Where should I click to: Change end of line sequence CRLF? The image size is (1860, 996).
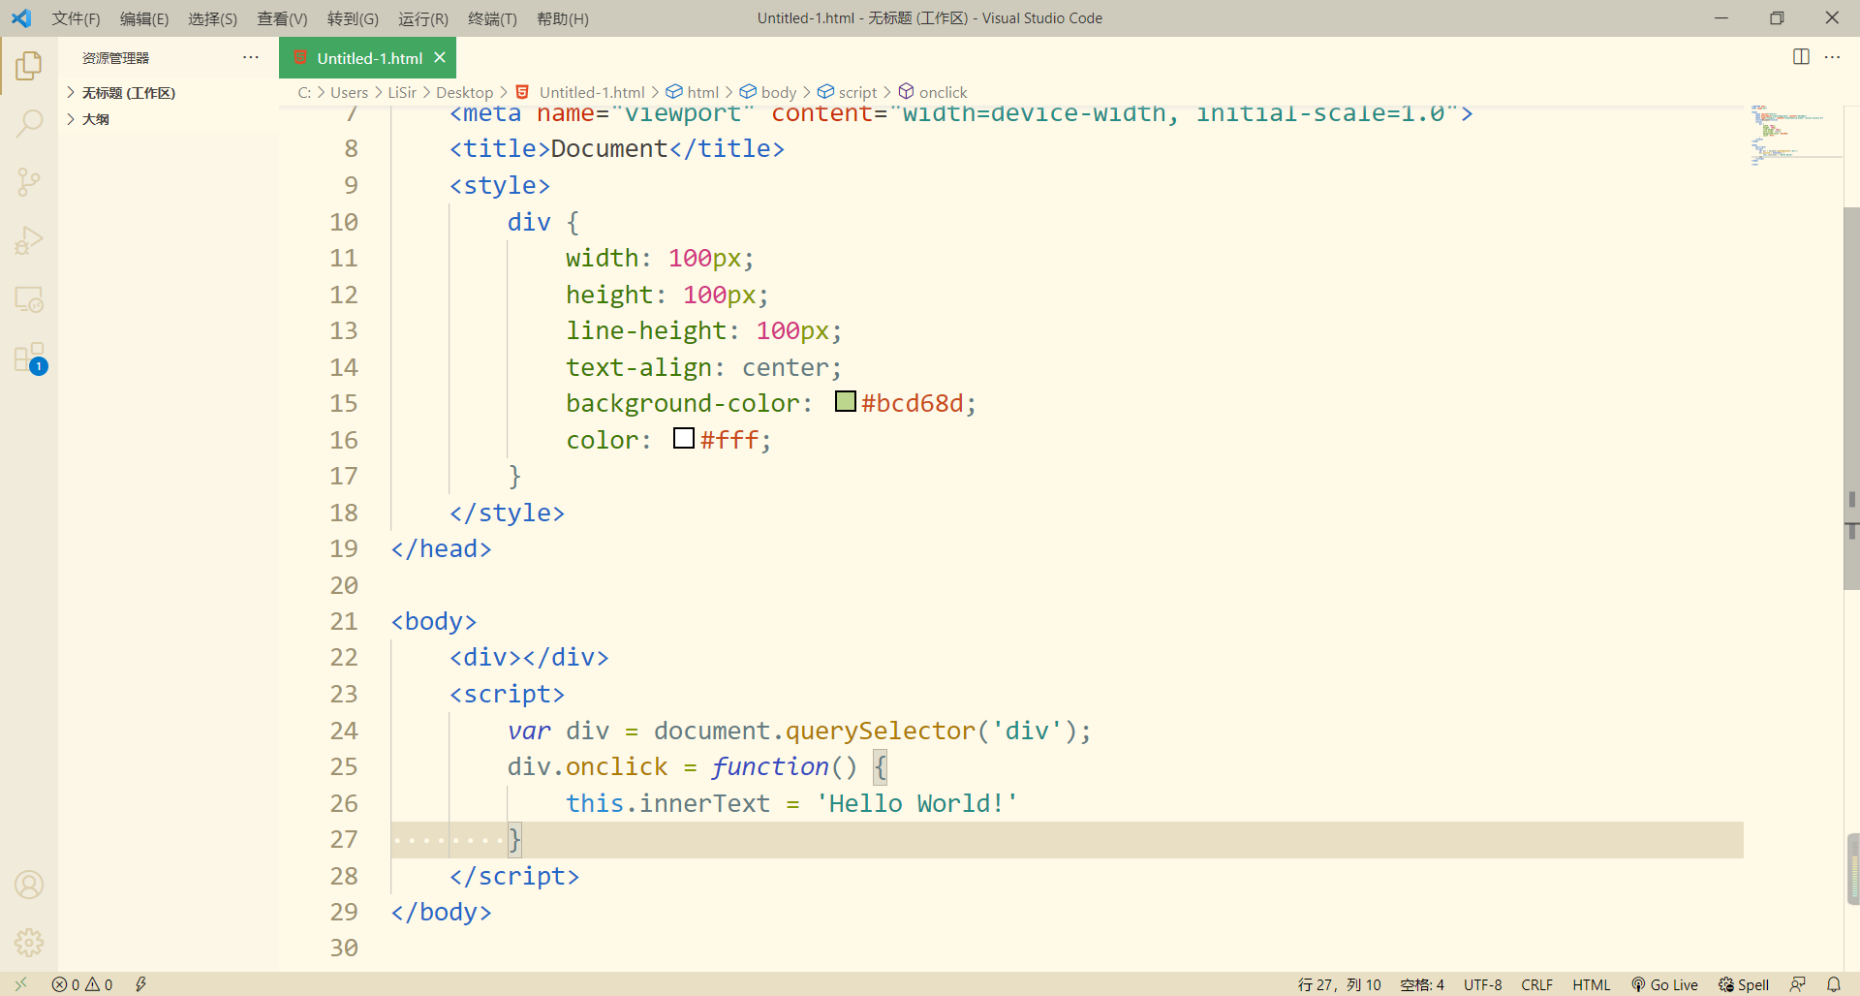[1536, 984]
